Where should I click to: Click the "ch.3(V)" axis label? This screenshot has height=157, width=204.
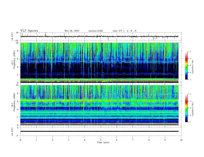click(x=12, y=132)
